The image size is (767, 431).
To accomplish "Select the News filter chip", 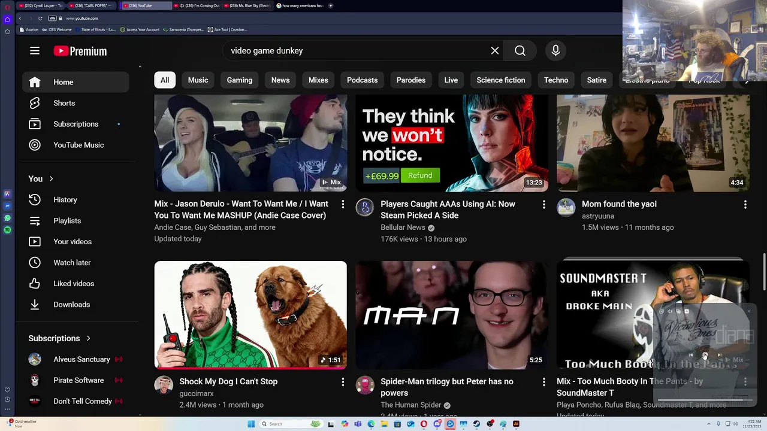I will [x=280, y=80].
